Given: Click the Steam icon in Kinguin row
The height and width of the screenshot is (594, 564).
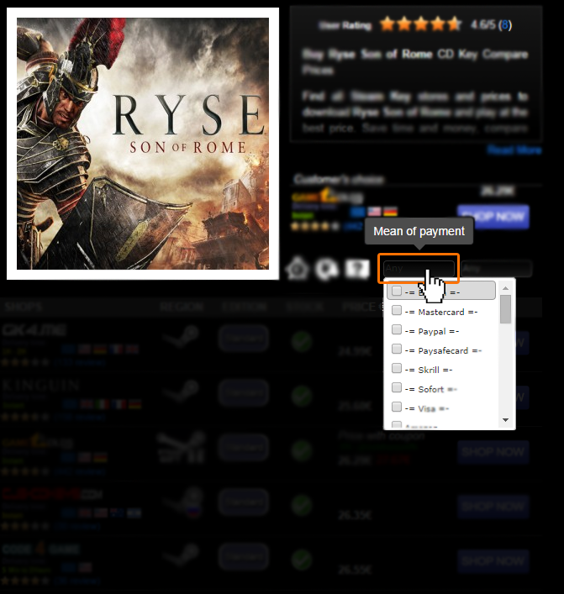Looking at the screenshot, I should click(181, 391).
